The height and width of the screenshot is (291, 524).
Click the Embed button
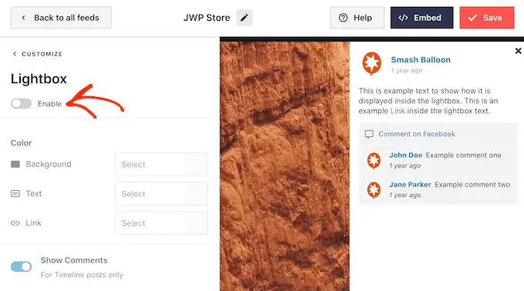pyautogui.click(x=422, y=18)
